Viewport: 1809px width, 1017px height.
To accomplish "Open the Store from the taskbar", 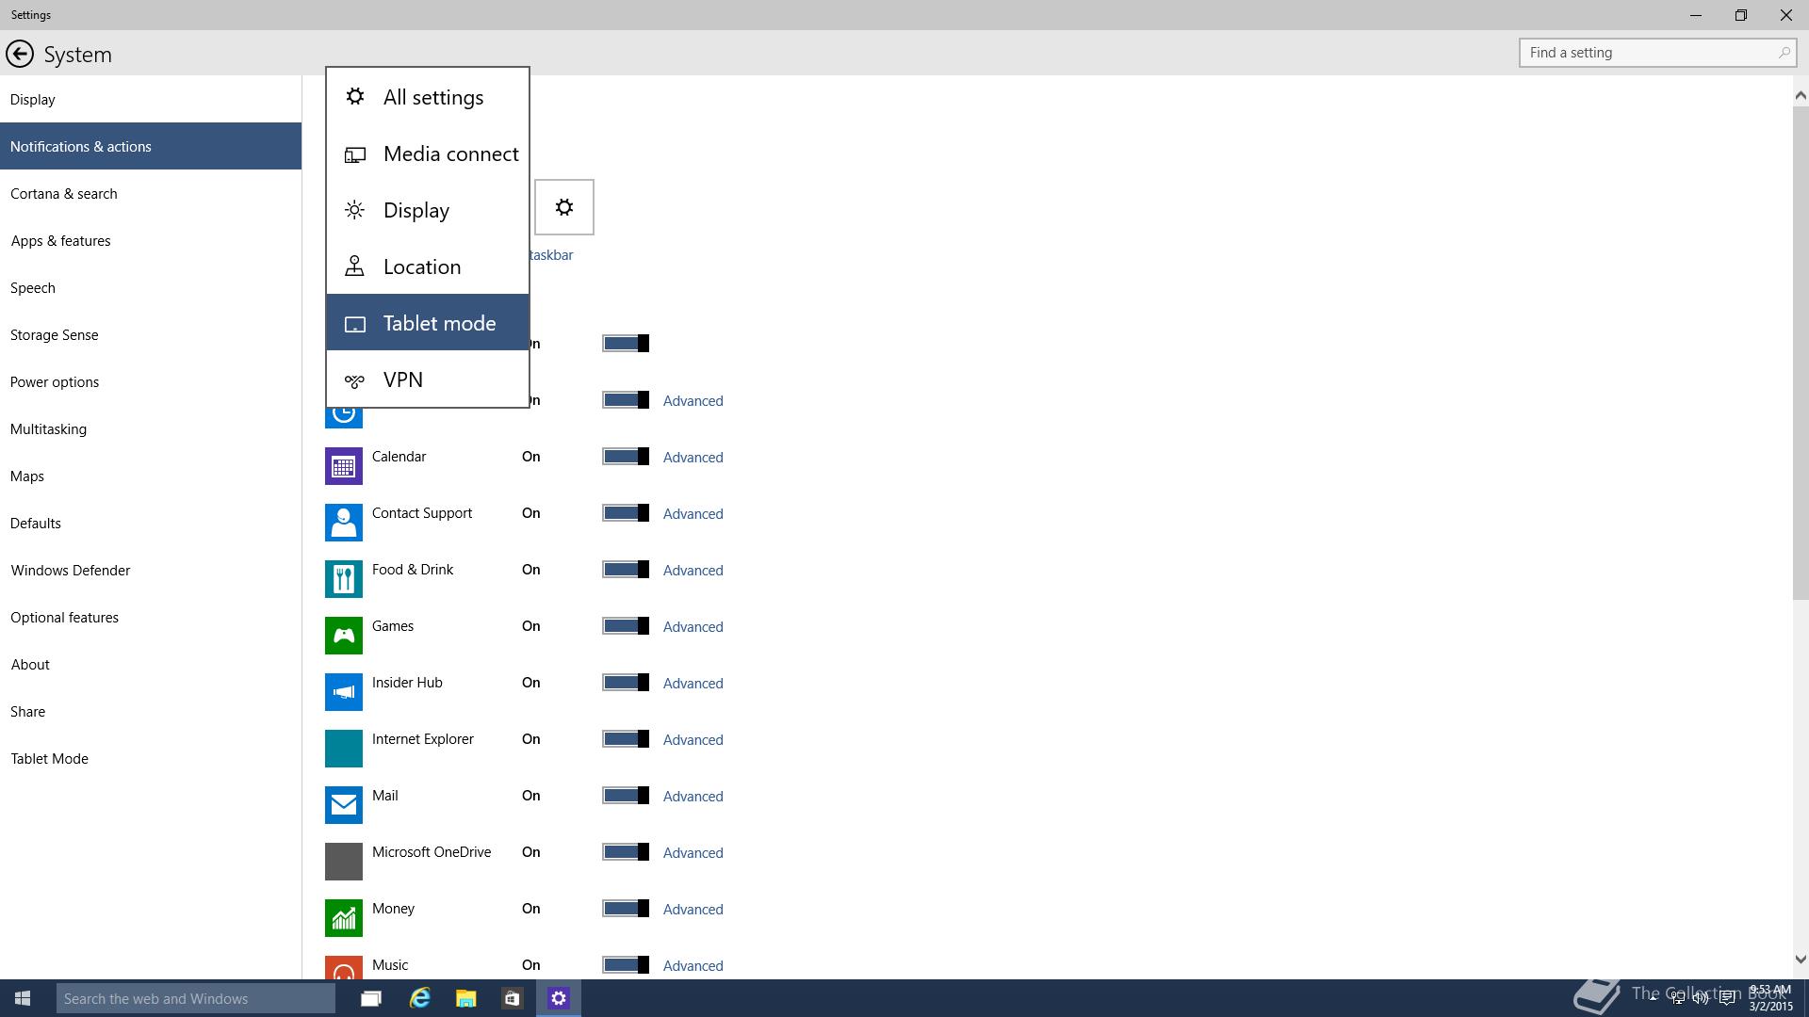I will (x=512, y=998).
